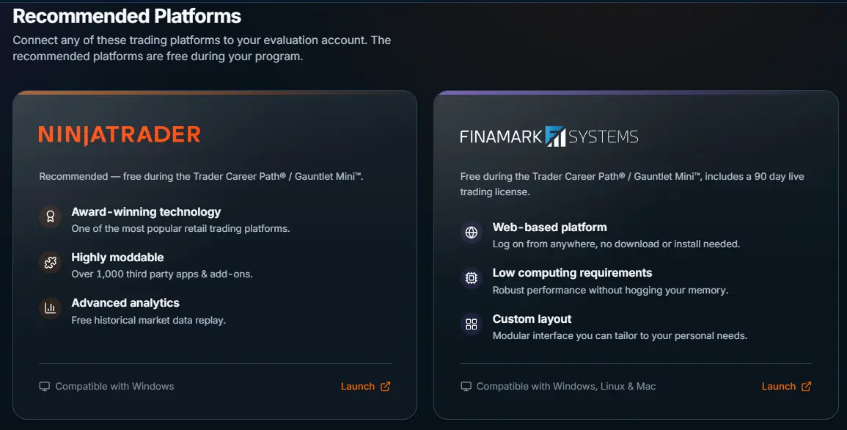The width and height of the screenshot is (847, 430).
Task: Launch the NinjaTrader platform
Action: click(359, 385)
